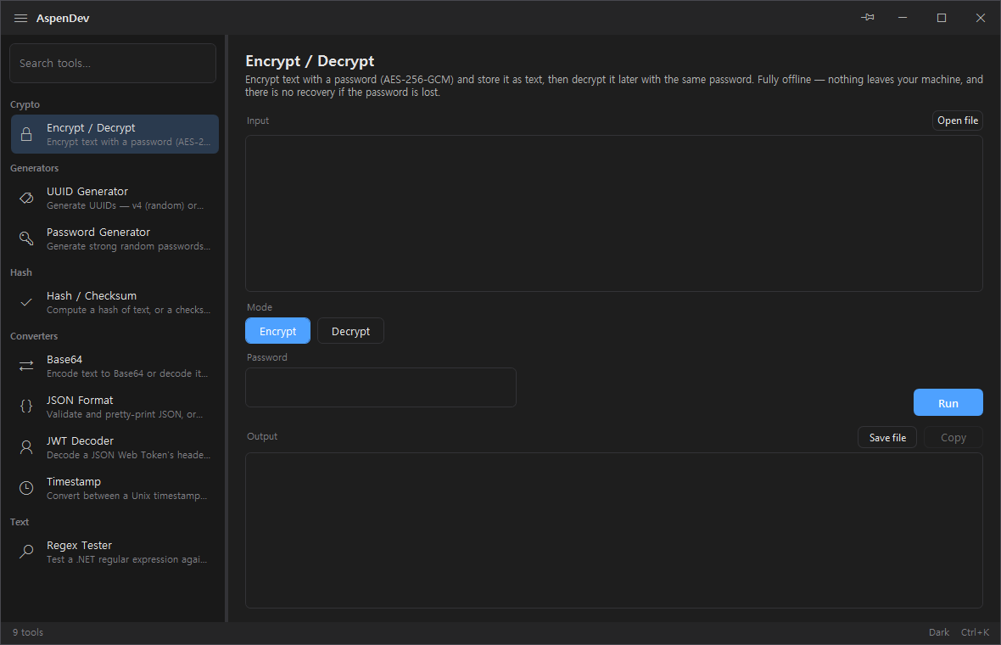Click the Mode label

[x=260, y=307]
